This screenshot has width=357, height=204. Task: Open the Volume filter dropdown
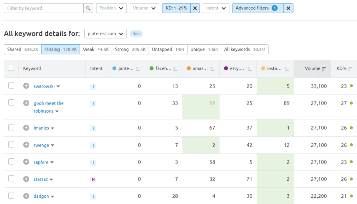point(144,8)
